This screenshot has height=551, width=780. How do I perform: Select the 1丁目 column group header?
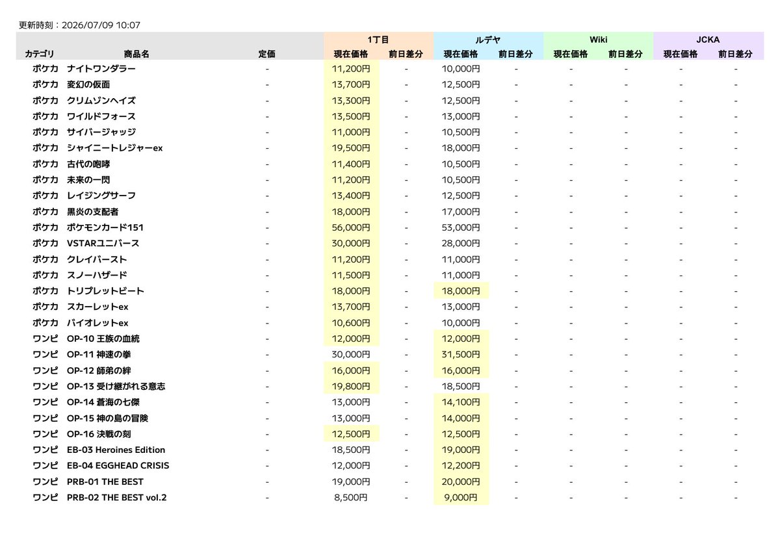(x=378, y=40)
